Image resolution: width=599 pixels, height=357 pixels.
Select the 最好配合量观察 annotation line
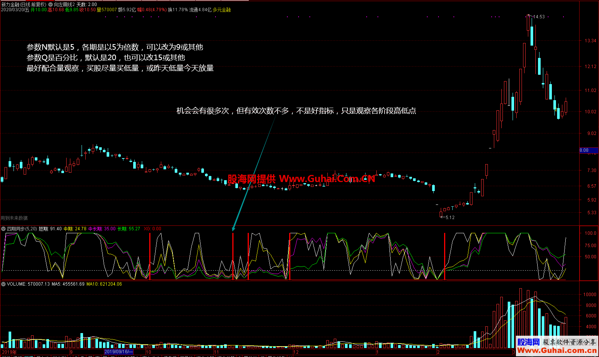[120, 68]
